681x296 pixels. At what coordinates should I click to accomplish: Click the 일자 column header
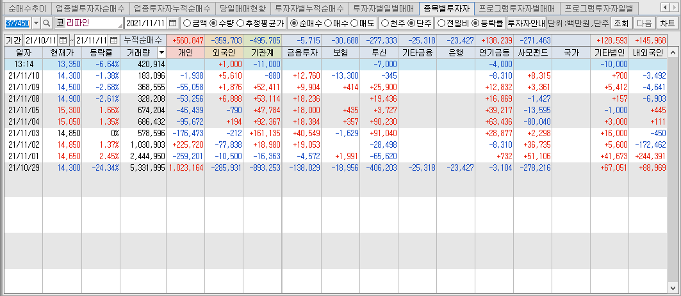coord(24,53)
